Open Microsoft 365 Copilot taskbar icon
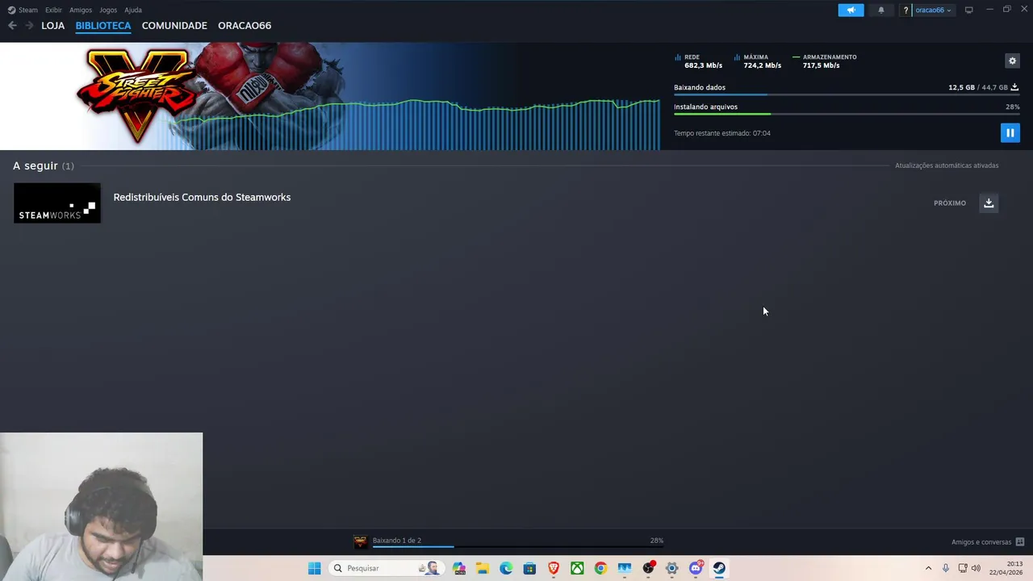 pyautogui.click(x=459, y=568)
